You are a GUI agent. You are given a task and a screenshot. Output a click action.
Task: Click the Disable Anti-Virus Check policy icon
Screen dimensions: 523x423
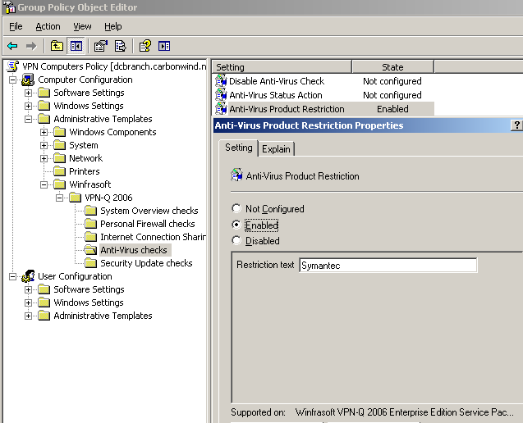click(221, 81)
